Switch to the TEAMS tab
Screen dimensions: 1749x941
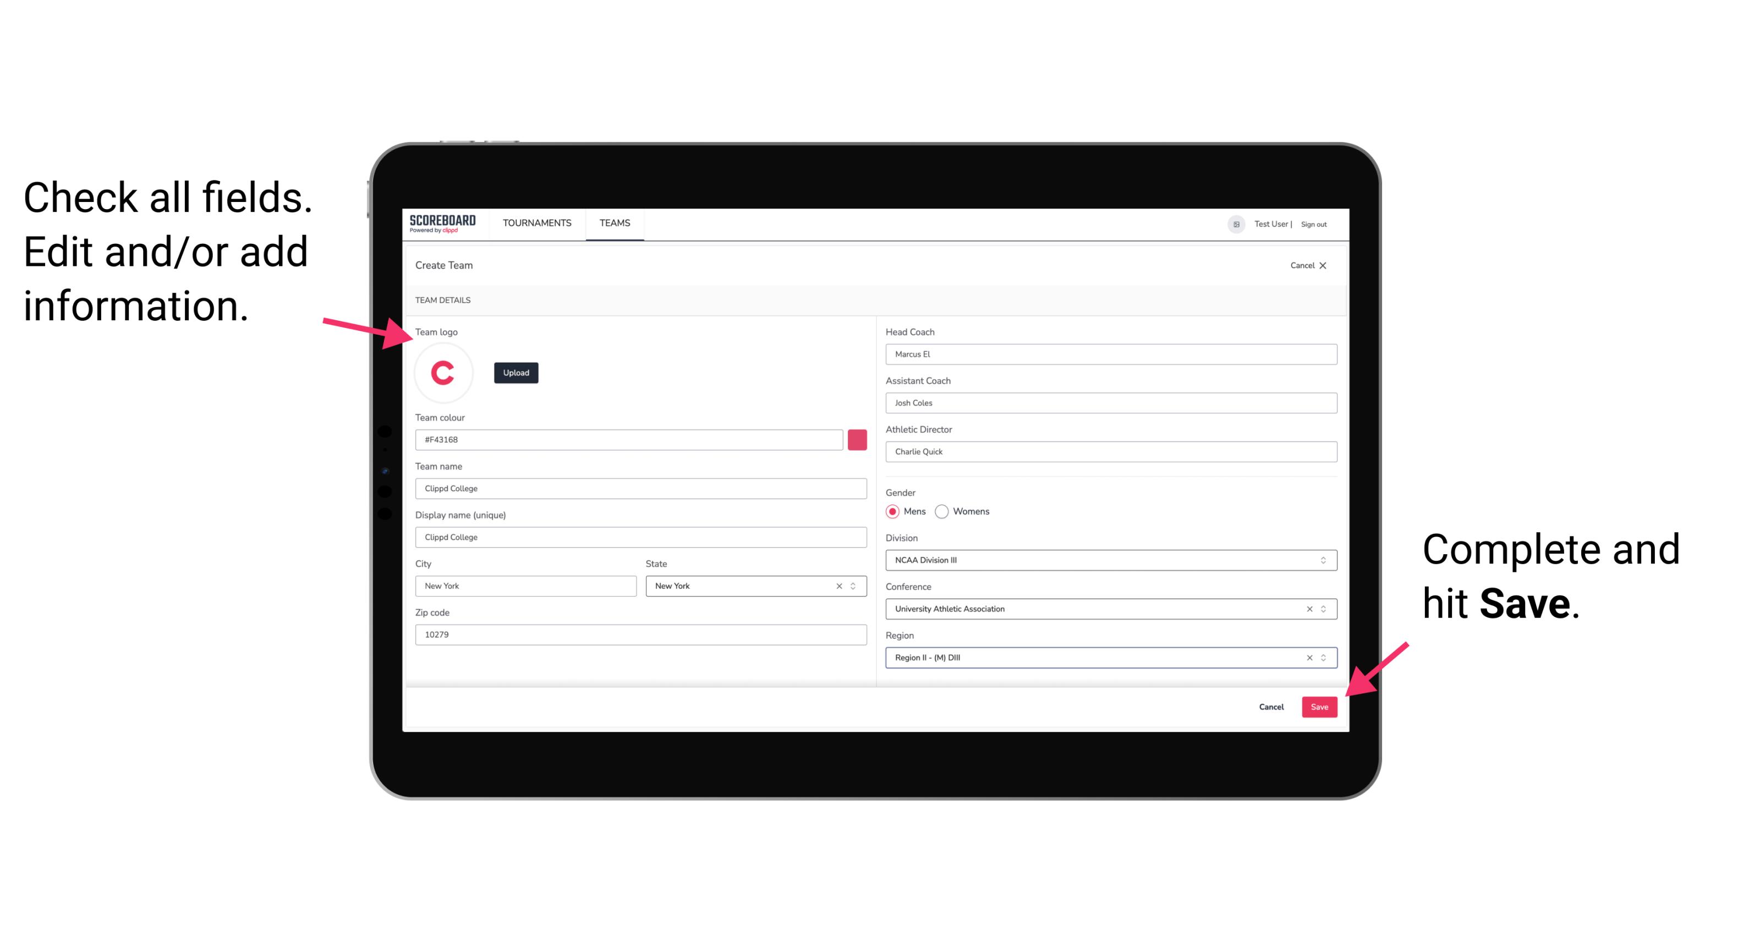tap(615, 222)
